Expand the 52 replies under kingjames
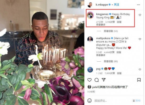The height and width of the screenshot is (105, 145). coord(111,31)
